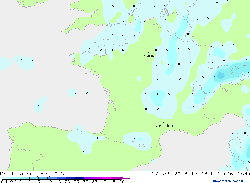Click the legend arrow tip beyond 50

coord(125,178)
